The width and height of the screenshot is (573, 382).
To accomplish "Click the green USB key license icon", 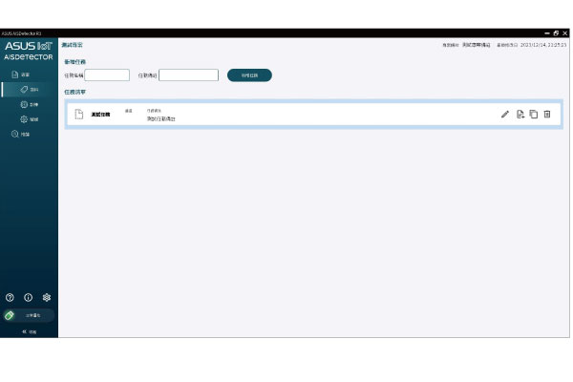I will (x=10, y=314).
